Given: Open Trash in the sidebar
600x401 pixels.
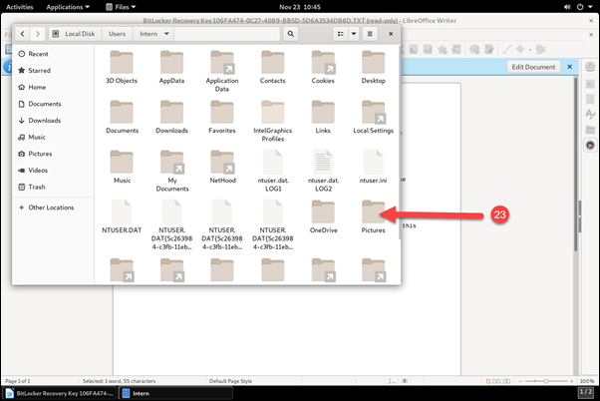Looking at the screenshot, I should 53,187.
